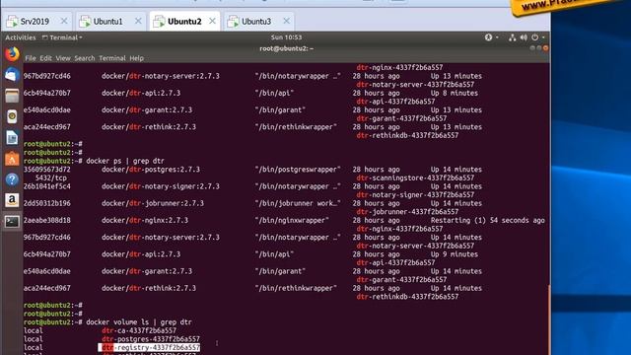Open Ubuntu Software from the dock
Image resolution: width=631 pixels, height=355 pixels.
click(x=12, y=159)
